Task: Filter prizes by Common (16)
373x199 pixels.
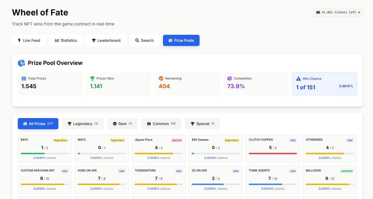Action: click(x=161, y=124)
